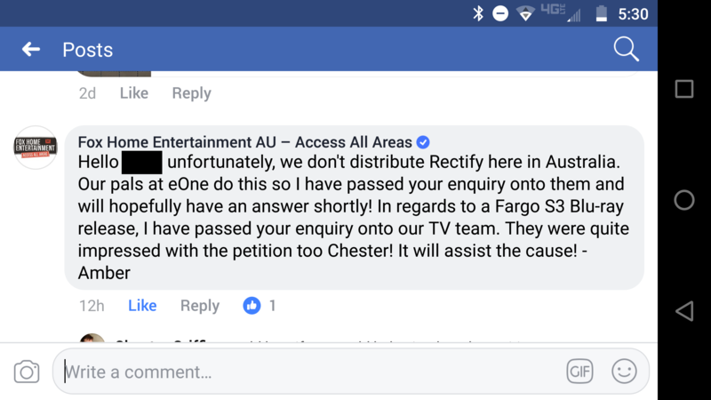Like the comment posted 2d ago

(x=134, y=93)
